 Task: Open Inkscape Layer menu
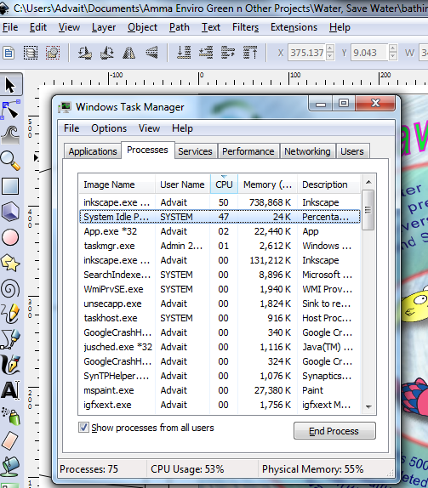pyautogui.click(x=104, y=27)
